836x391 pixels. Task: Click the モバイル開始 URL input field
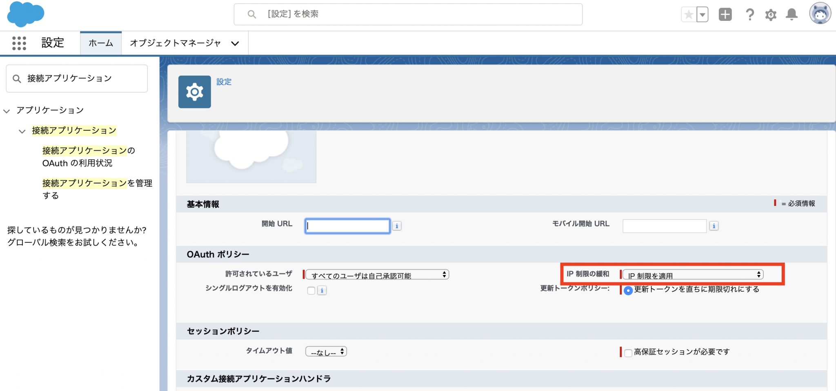click(664, 226)
